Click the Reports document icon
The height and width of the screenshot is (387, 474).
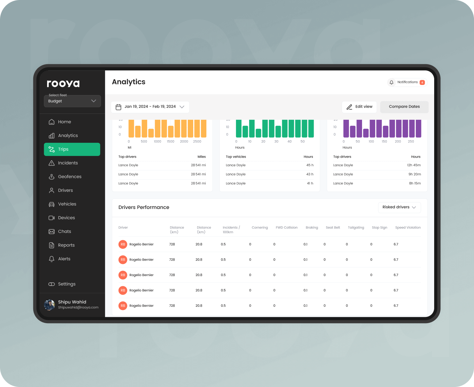click(x=52, y=245)
